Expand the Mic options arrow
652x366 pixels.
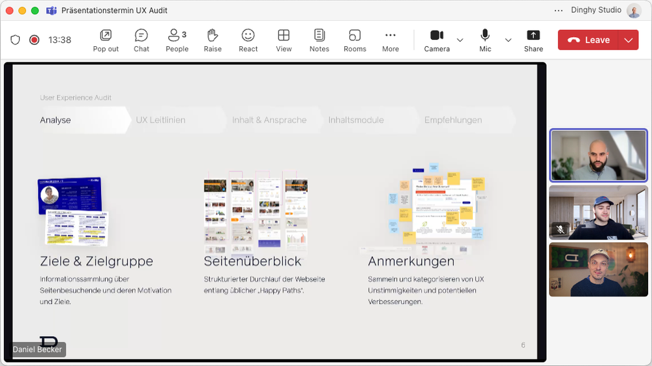point(508,40)
